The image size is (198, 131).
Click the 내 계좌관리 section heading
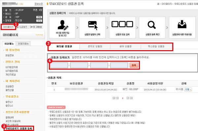13,81
